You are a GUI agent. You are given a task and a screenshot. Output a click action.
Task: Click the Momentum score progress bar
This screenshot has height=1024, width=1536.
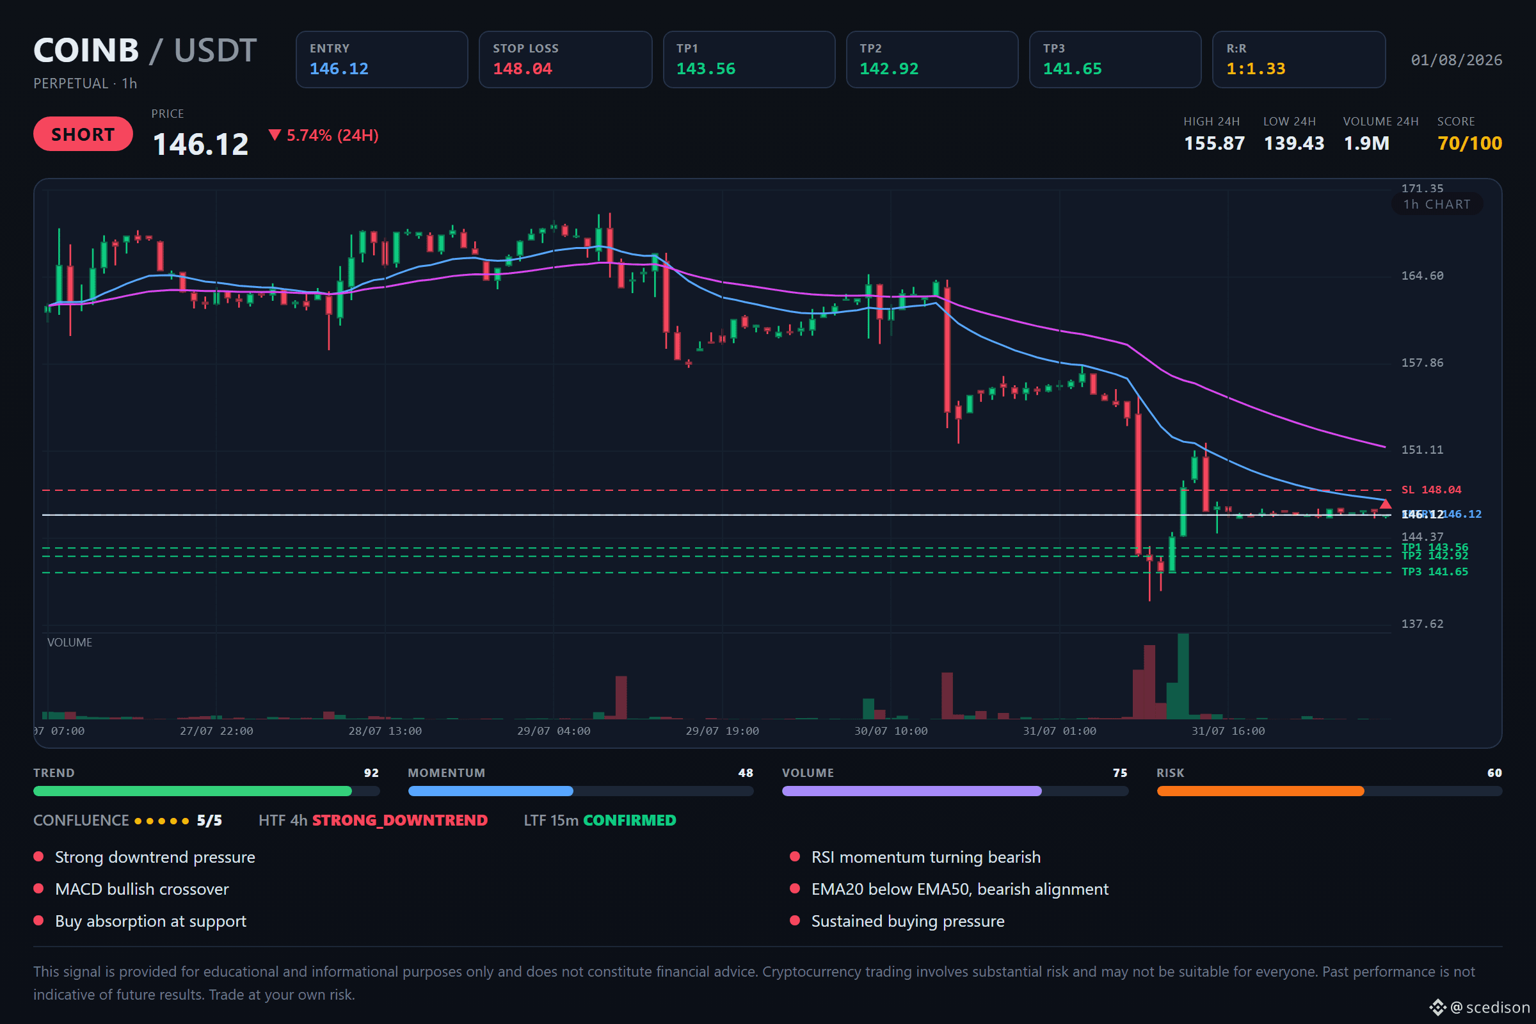pos(580,792)
